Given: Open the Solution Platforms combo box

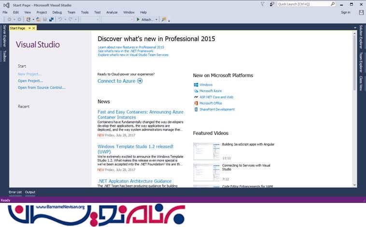Looking at the screenshot, I should pos(118,20).
